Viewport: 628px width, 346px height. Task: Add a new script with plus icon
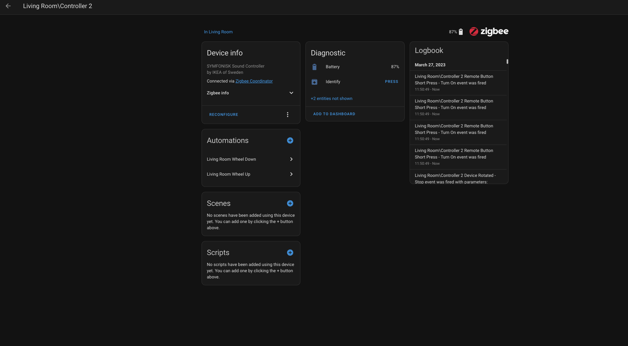click(x=290, y=253)
